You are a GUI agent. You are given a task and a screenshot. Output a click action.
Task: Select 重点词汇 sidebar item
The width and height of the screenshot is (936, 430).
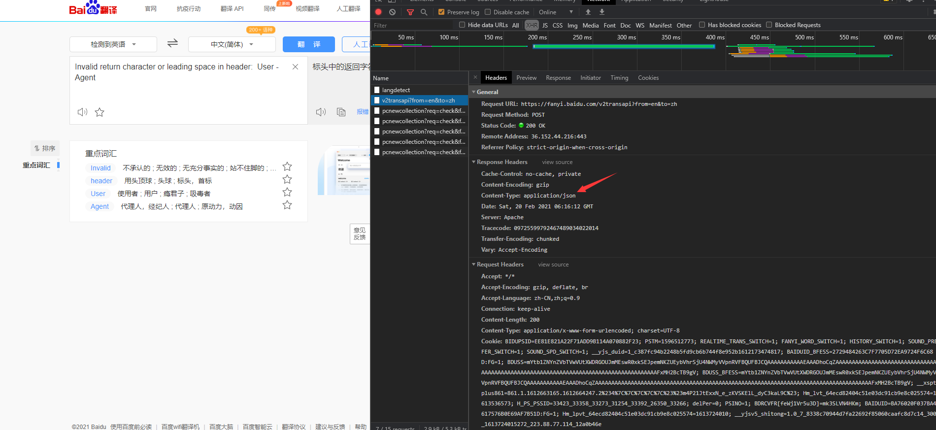36,165
